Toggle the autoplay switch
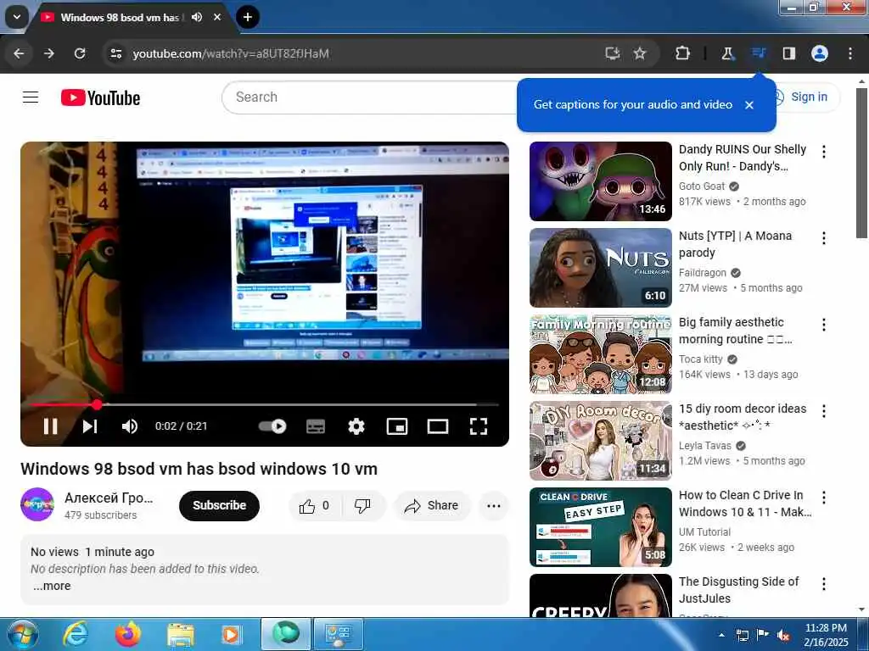This screenshot has height=651, width=869. point(272,426)
